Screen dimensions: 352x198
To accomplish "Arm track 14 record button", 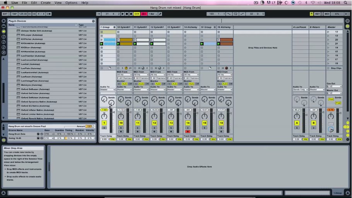I will (x=188, y=132).
